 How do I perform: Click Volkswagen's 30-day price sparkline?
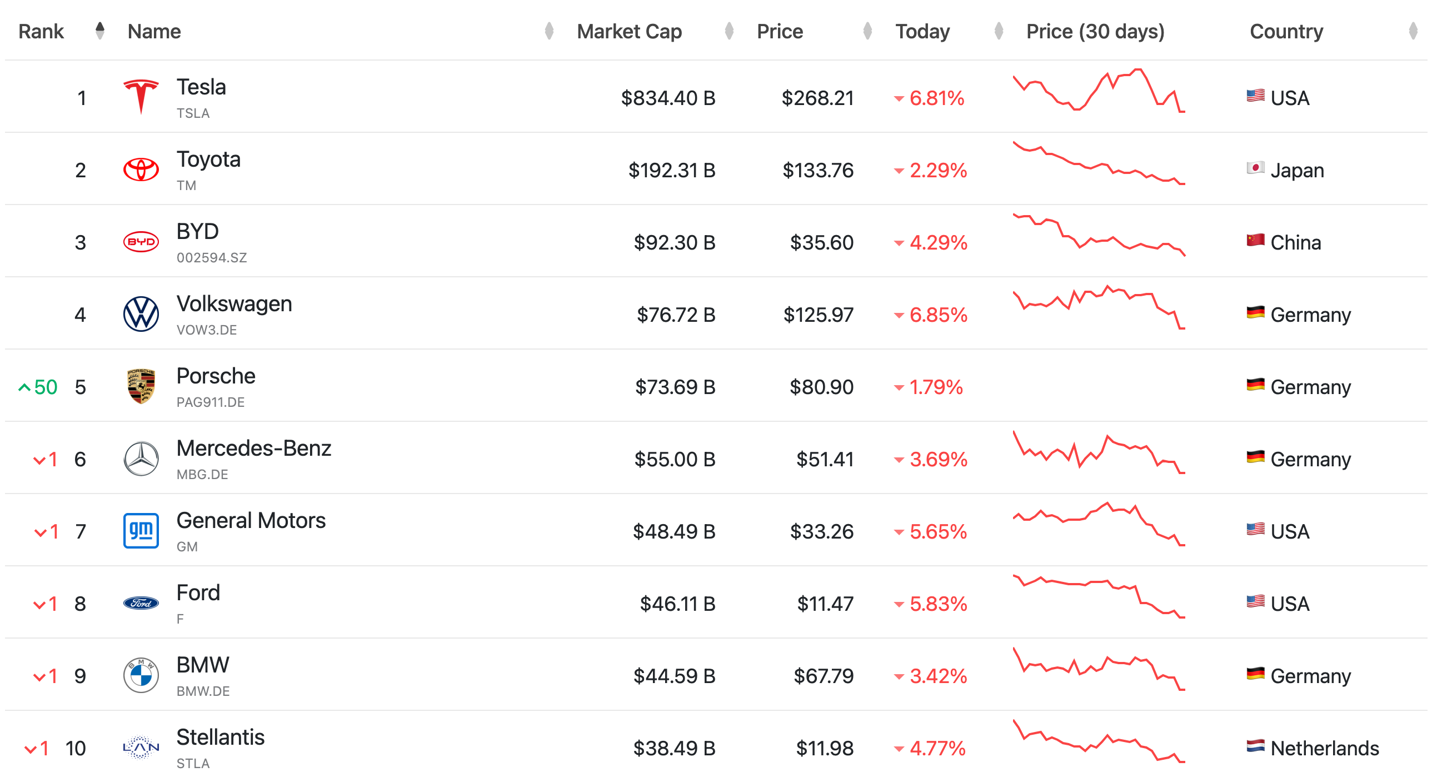point(1099,307)
